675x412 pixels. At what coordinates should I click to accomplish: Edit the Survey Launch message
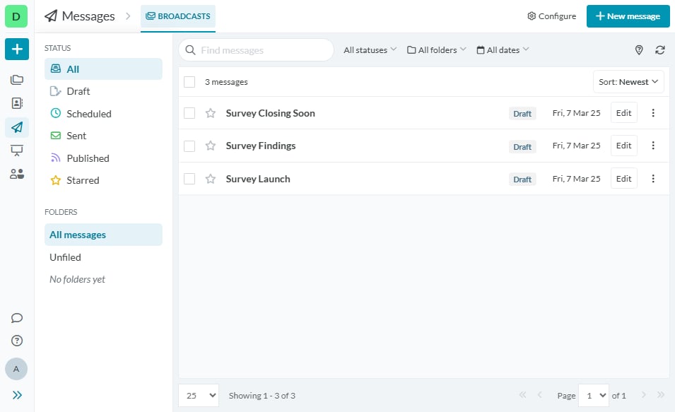point(624,179)
